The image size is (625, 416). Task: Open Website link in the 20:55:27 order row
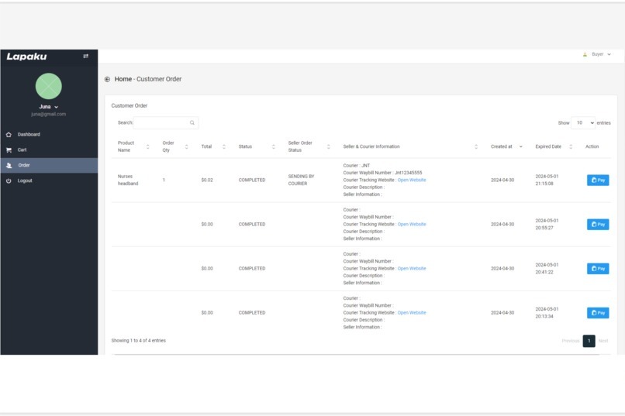point(412,224)
